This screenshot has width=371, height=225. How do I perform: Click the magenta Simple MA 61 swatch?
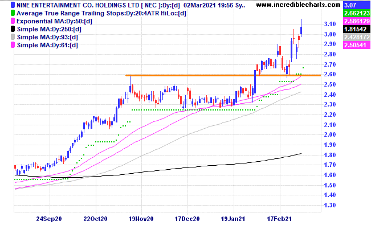(13, 45)
